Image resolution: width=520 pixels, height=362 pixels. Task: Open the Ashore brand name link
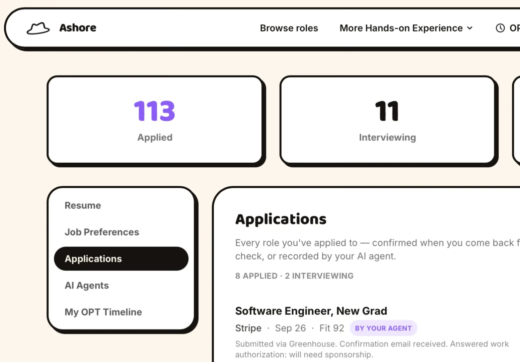pyautogui.click(x=78, y=28)
